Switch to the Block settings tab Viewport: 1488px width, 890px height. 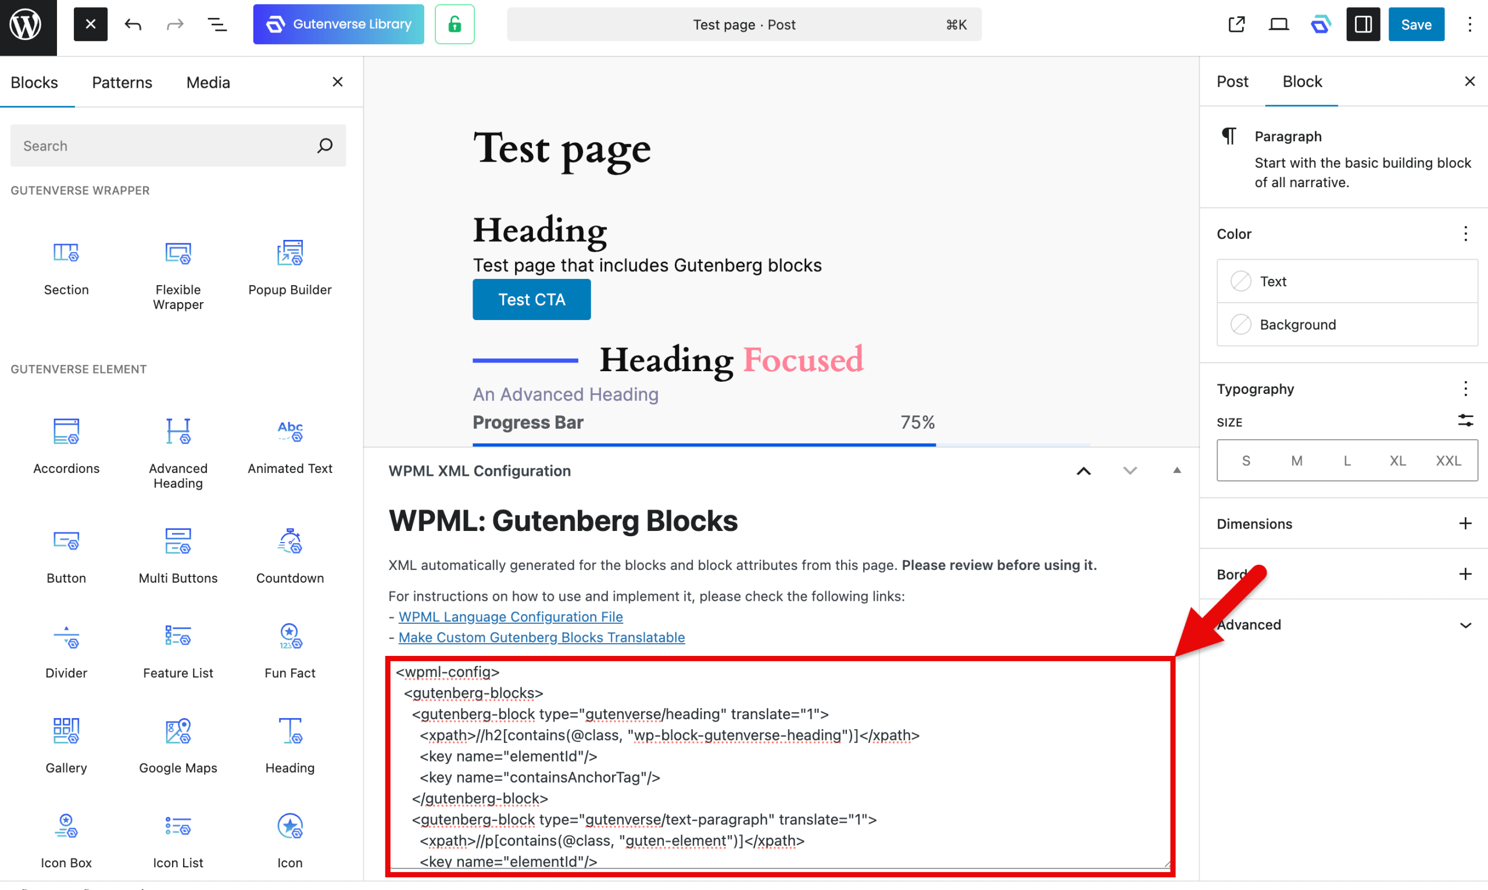click(x=1302, y=81)
